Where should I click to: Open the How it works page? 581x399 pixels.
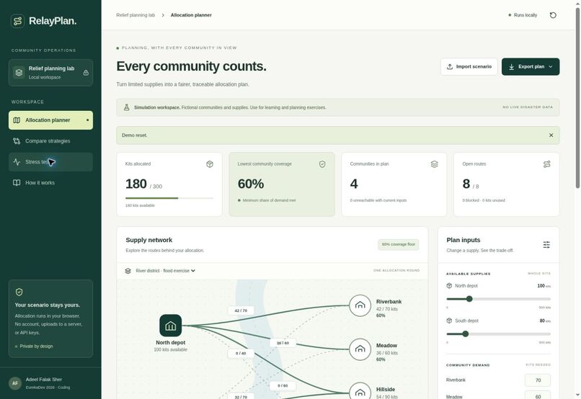(50, 182)
